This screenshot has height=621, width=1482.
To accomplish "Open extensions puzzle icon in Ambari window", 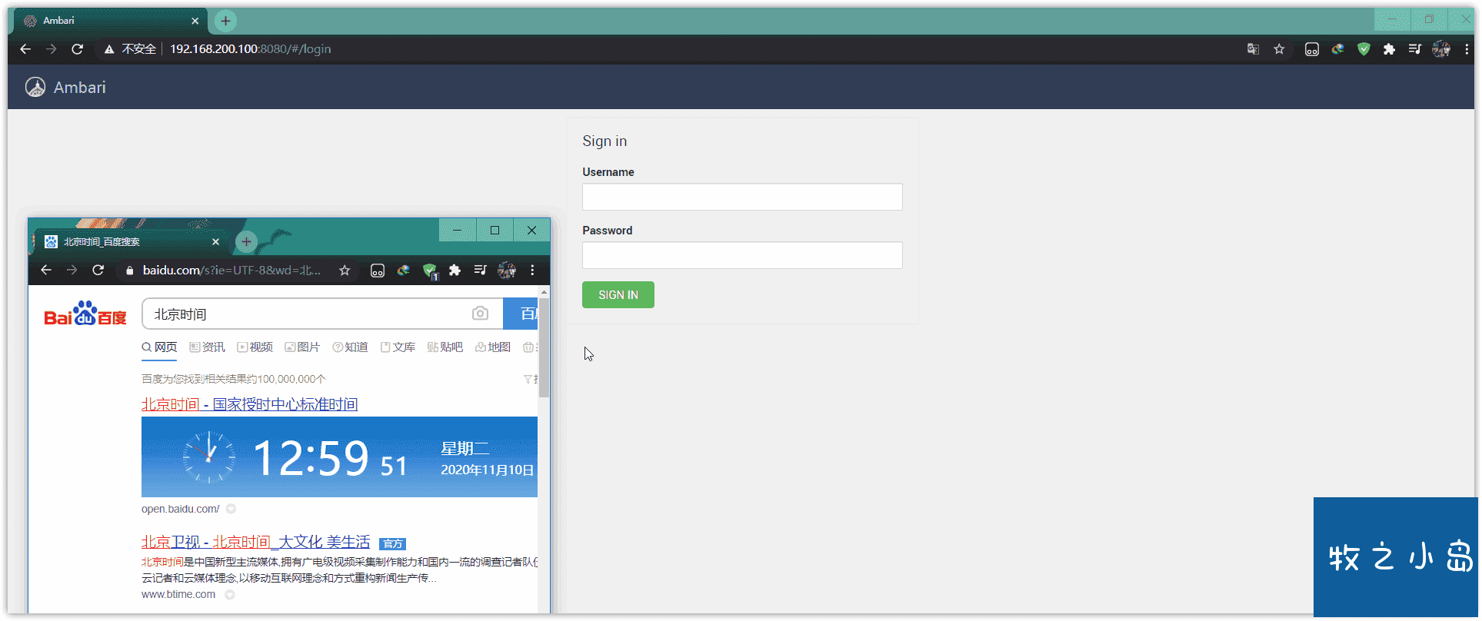I will [x=1389, y=49].
